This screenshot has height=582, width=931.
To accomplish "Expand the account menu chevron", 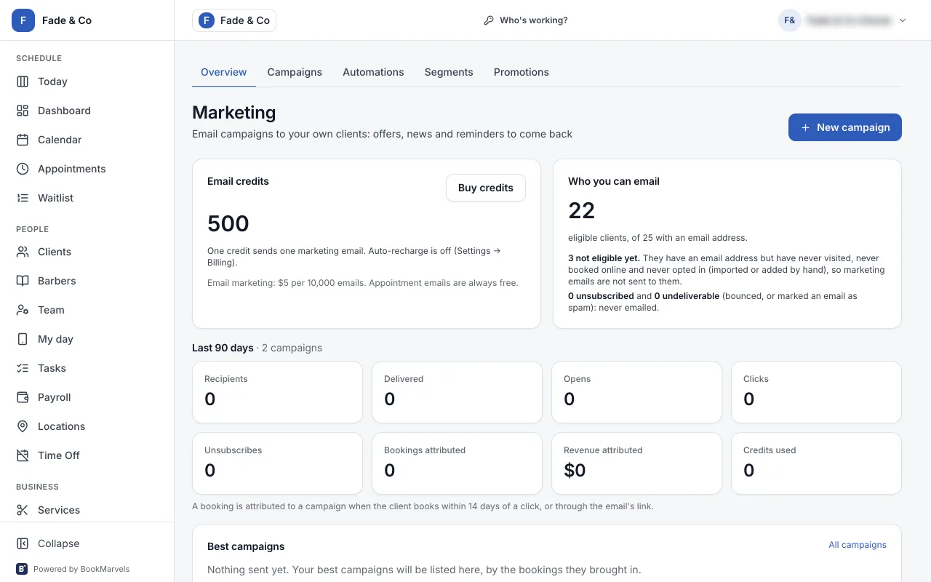I will coord(903,20).
